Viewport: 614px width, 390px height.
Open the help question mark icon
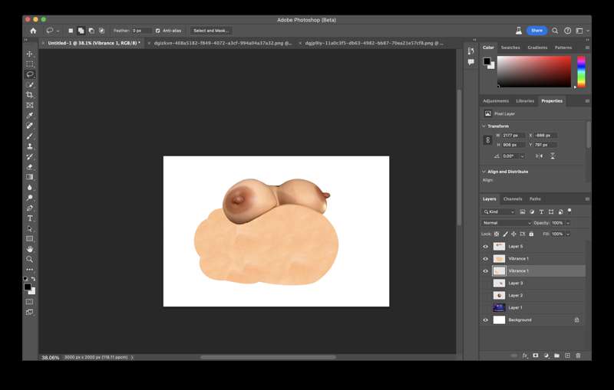[x=567, y=31]
